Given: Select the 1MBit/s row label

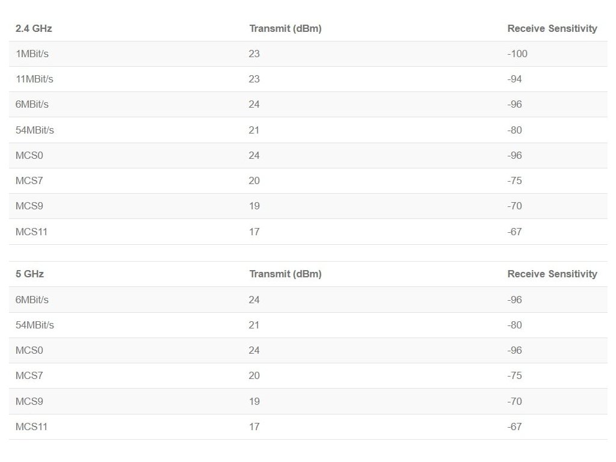Looking at the screenshot, I should (x=32, y=54).
